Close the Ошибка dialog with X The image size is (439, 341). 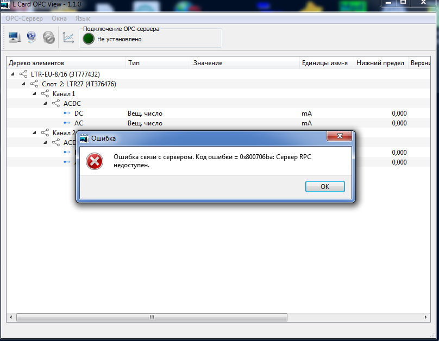pyautogui.click(x=340, y=136)
